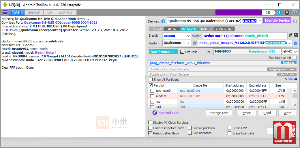Open the mido_global_images firmware dropdown
This screenshot has width=300, height=148.
[x=245, y=43]
